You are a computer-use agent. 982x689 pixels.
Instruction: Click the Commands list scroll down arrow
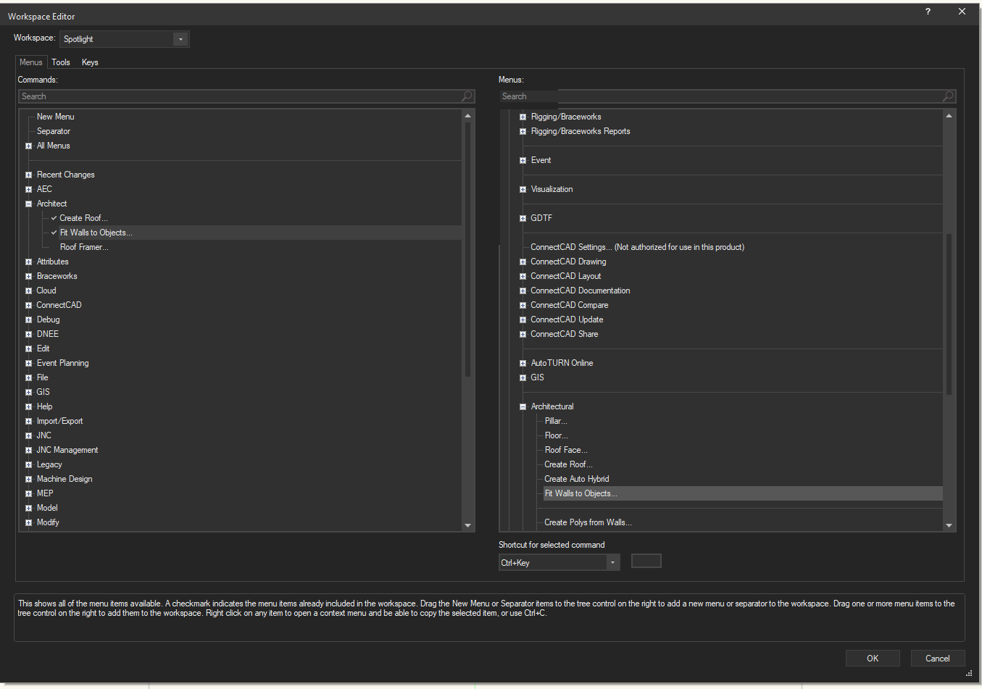click(467, 525)
